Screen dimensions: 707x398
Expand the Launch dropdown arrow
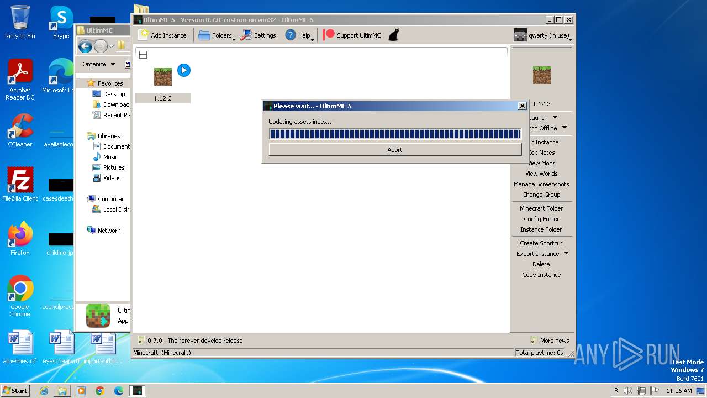click(555, 117)
